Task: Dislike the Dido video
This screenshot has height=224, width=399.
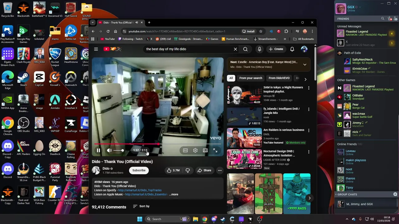Action: pyautogui.click(x=188, y=170)
